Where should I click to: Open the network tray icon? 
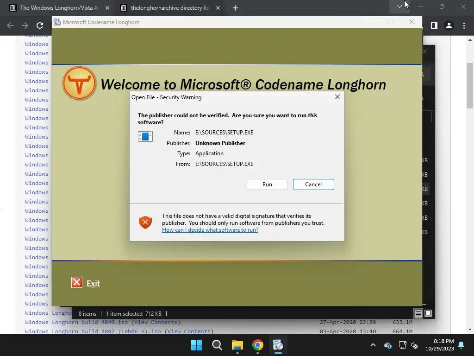[402, 345]
